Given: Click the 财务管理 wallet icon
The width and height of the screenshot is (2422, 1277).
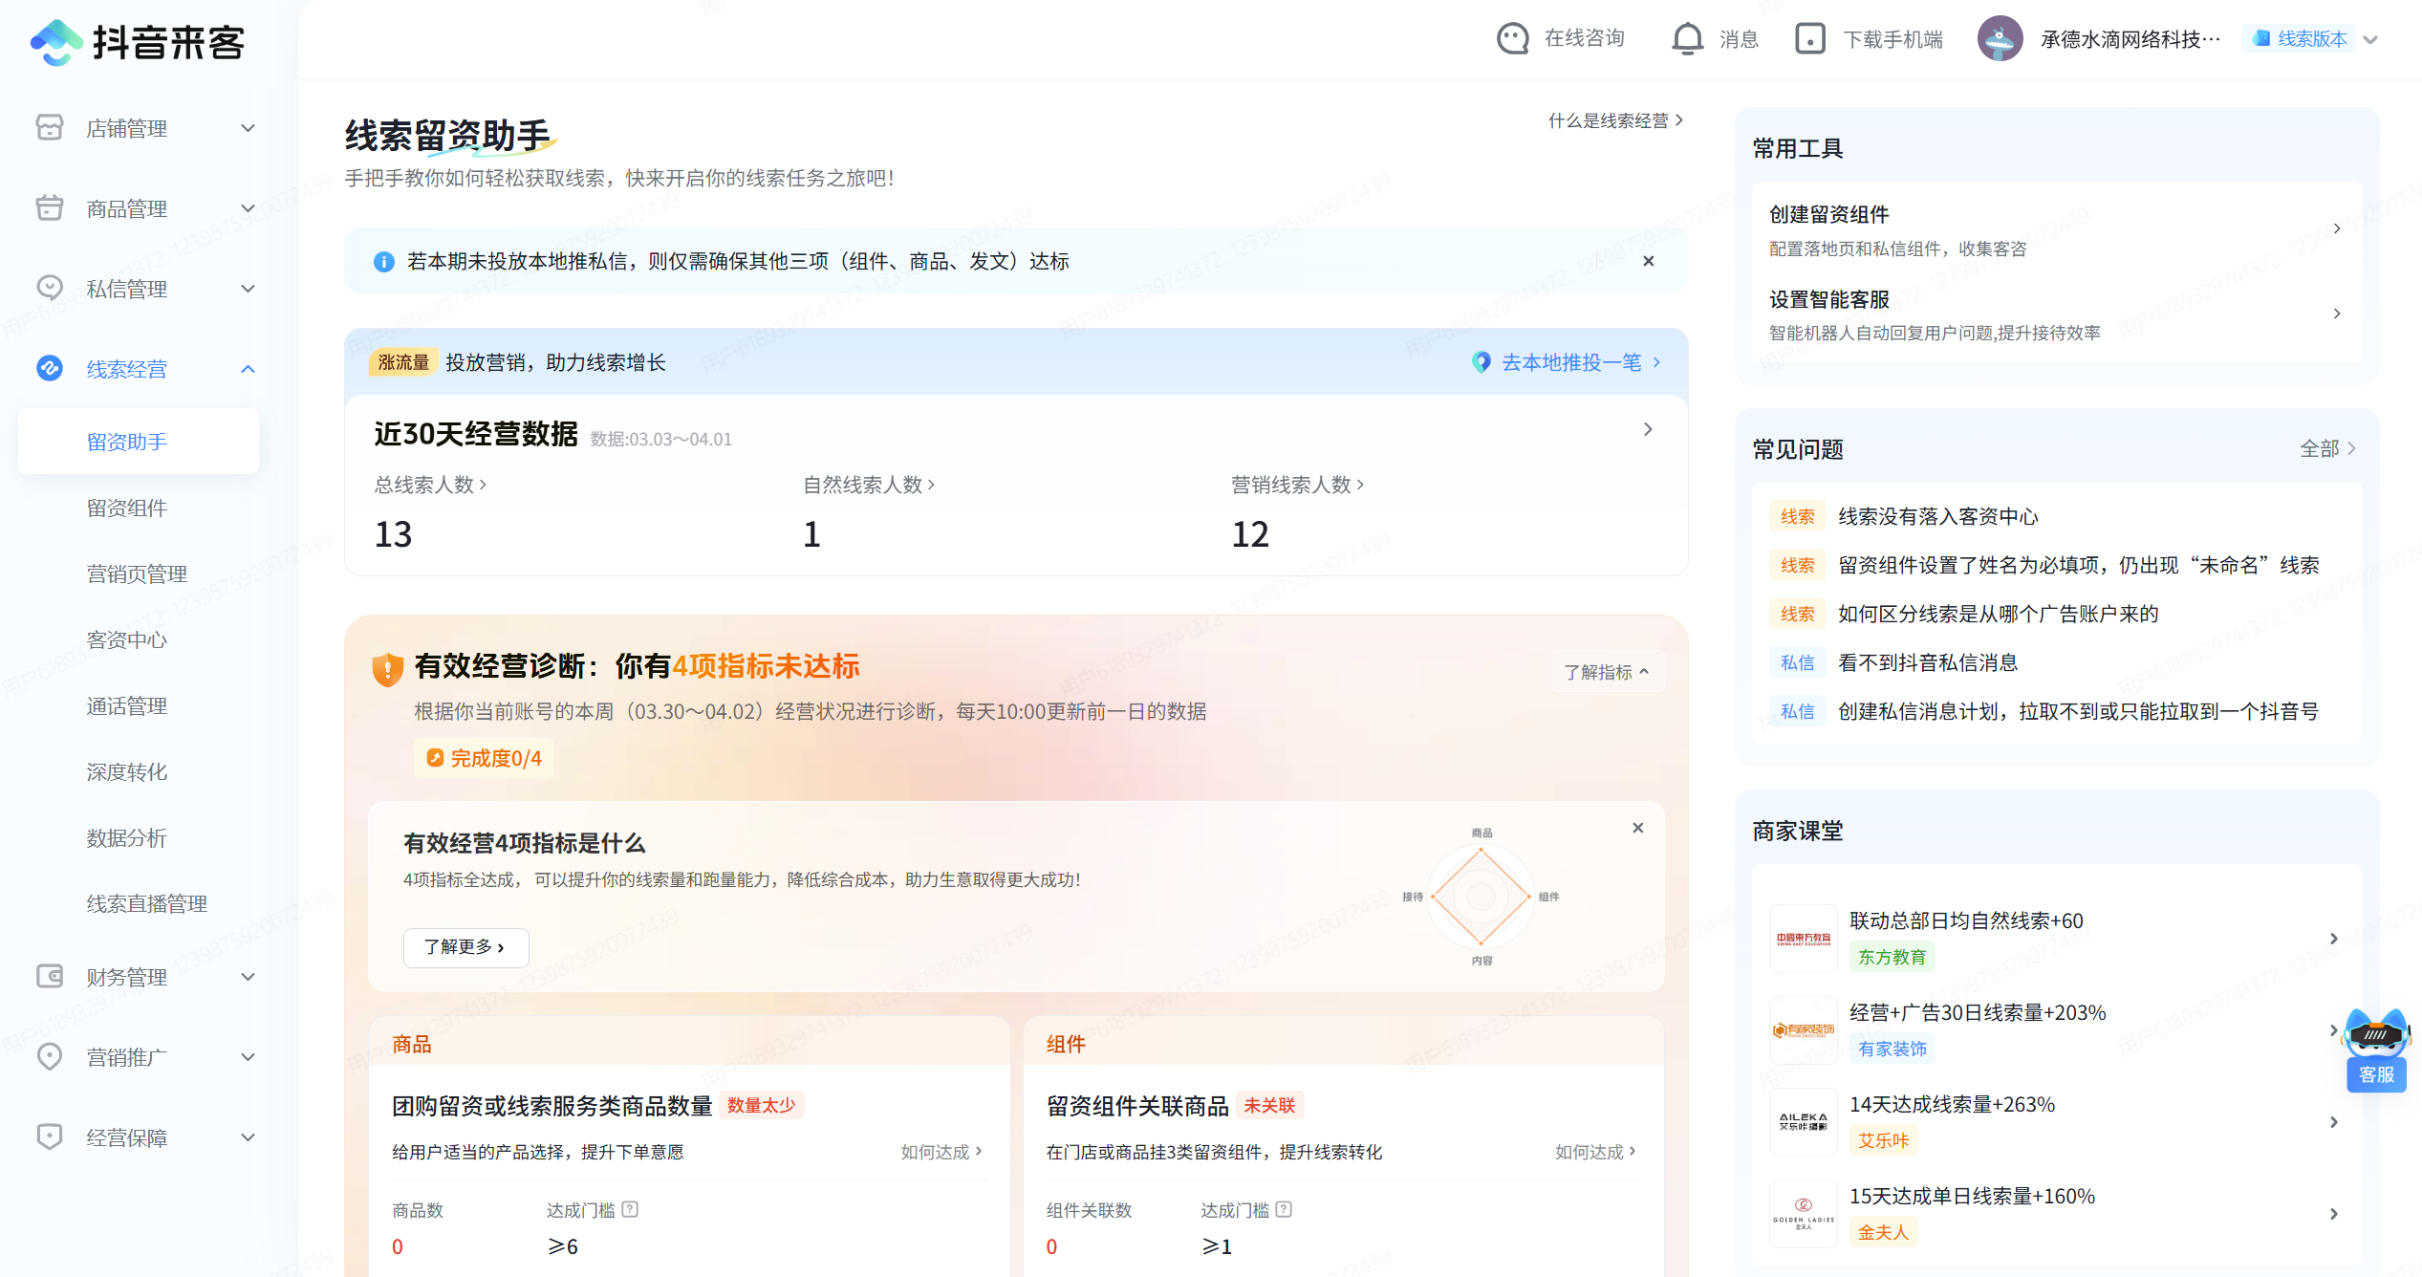Looking at the screenshot, I should tap(49, 977).
